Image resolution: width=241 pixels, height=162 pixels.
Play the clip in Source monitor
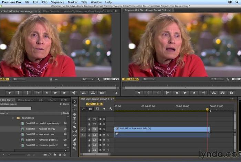point(55,93)
